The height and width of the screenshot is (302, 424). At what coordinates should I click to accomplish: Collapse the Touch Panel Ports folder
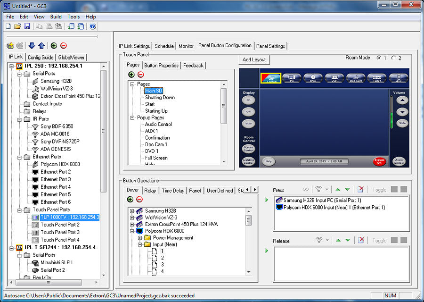pos(19,210)
